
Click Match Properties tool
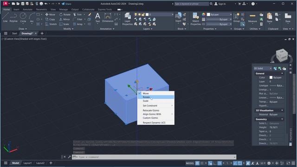pyautogui.click(x=196, y=19)
